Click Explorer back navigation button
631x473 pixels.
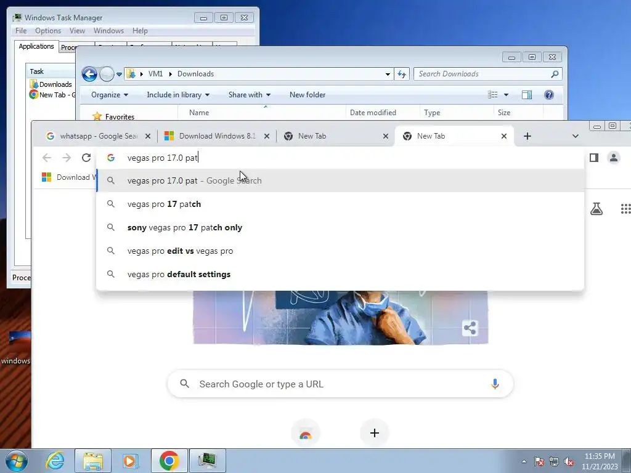[89, 74]
